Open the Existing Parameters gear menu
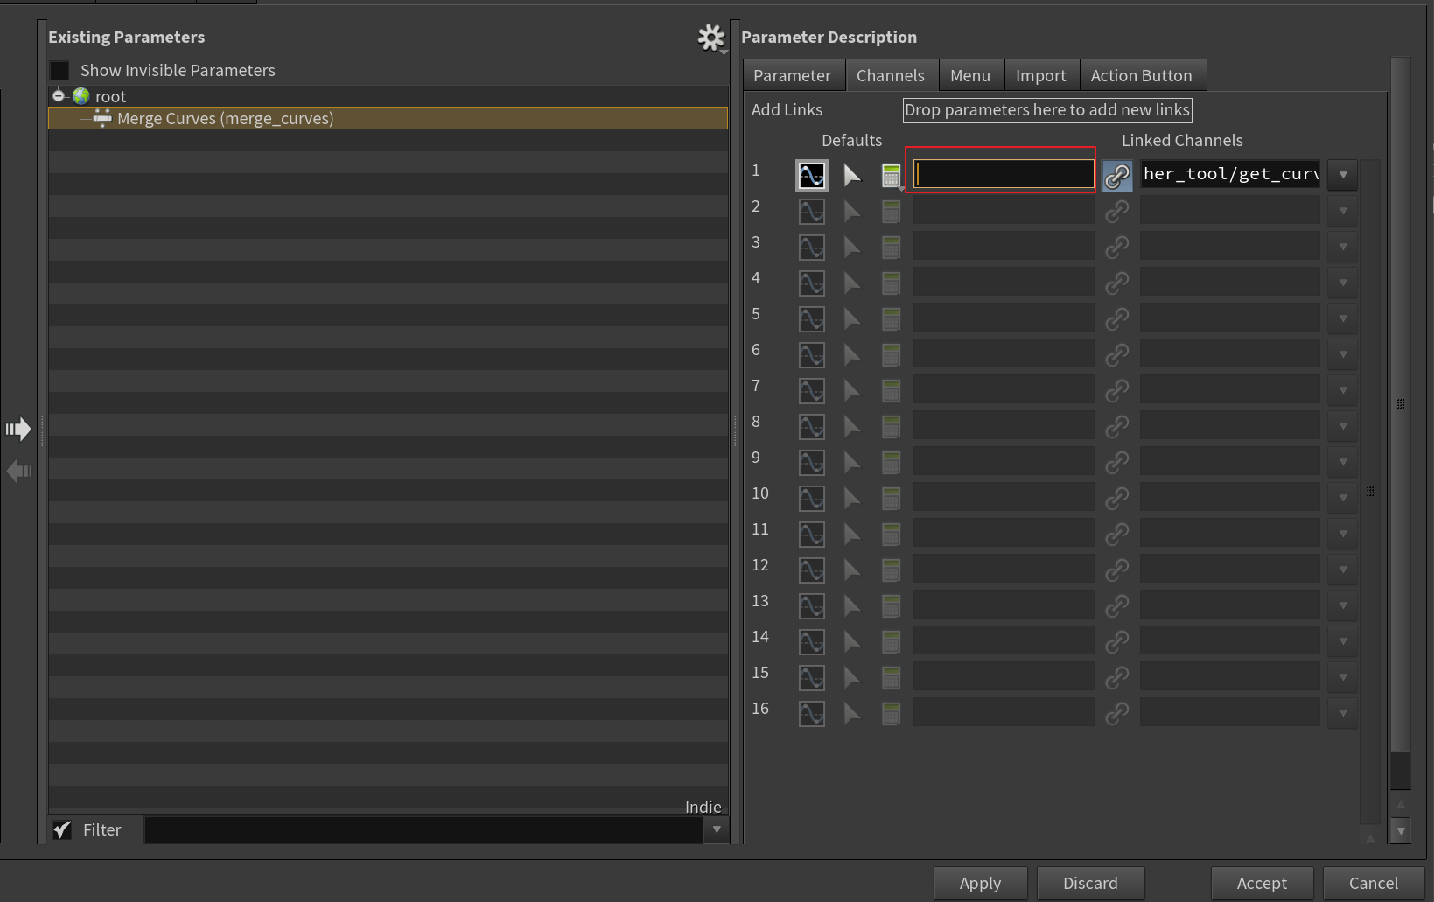The image size is (1434, 902). [711, 38]
